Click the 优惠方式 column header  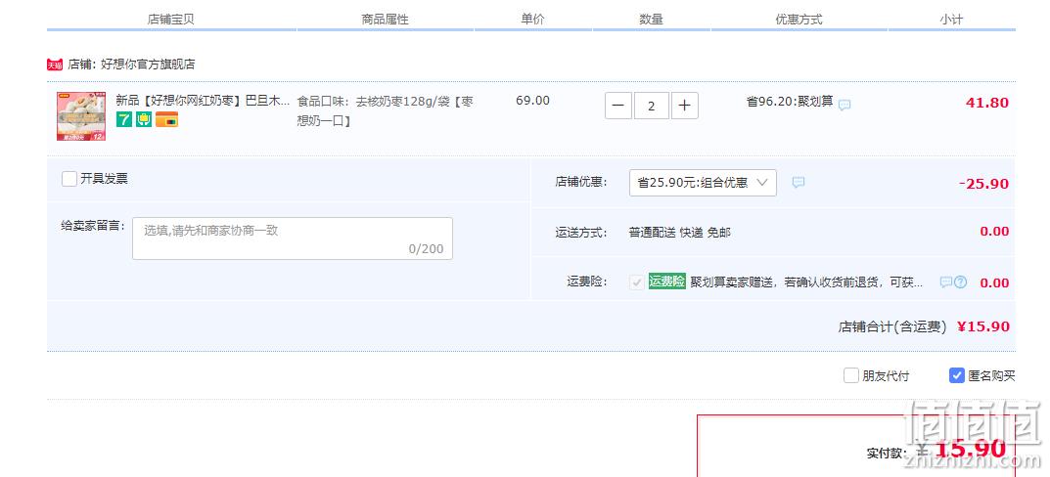[799, 20]
